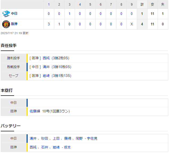Click 上田 in Chunichi battery list
The height and width of the screenshot is (153, 169).
tap(56, 139)
